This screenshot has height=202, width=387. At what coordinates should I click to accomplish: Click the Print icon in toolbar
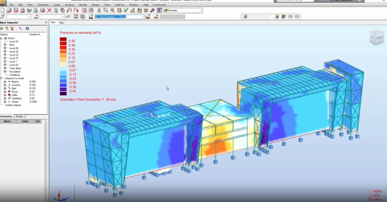pyautogui.click(x=22, y=11)
